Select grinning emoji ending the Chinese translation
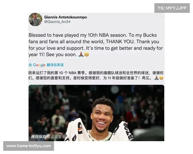The height and width of the screenshot is (154, 193). [x=161, y=78]
